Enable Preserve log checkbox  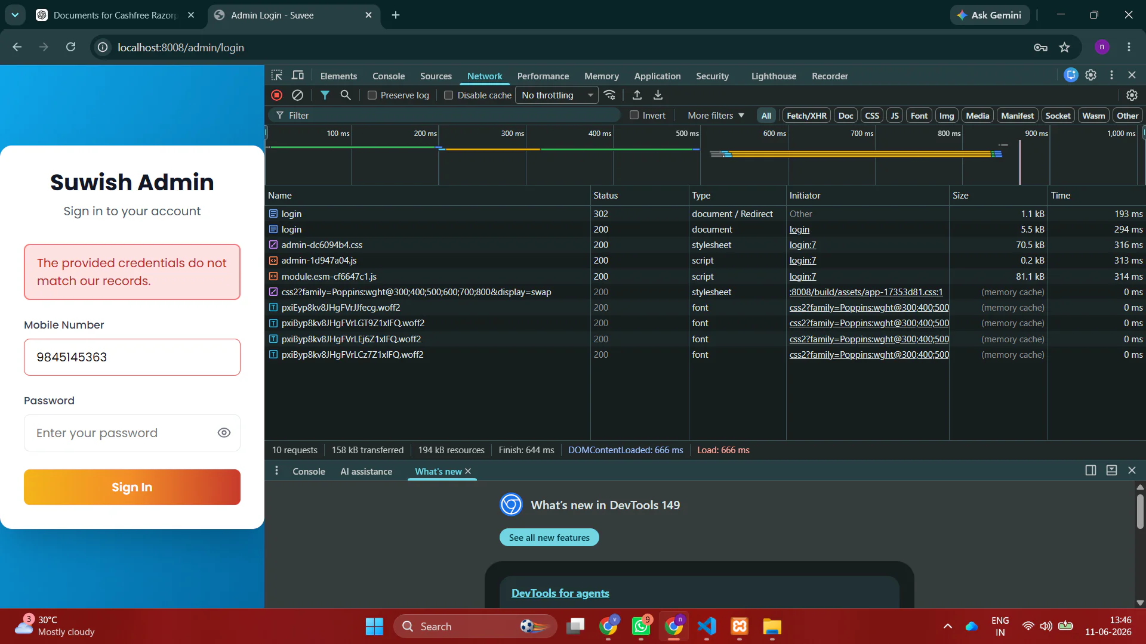coord(372,95)
